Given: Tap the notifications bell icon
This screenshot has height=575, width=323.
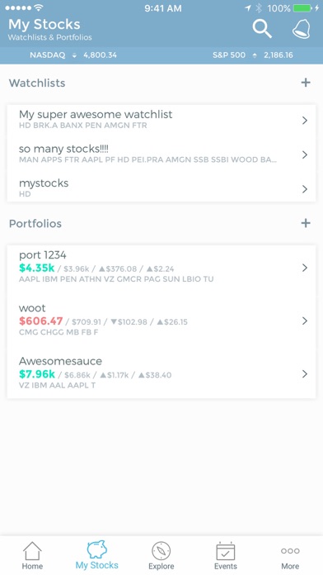Looking at the screenshot, I should coord(301,29).
